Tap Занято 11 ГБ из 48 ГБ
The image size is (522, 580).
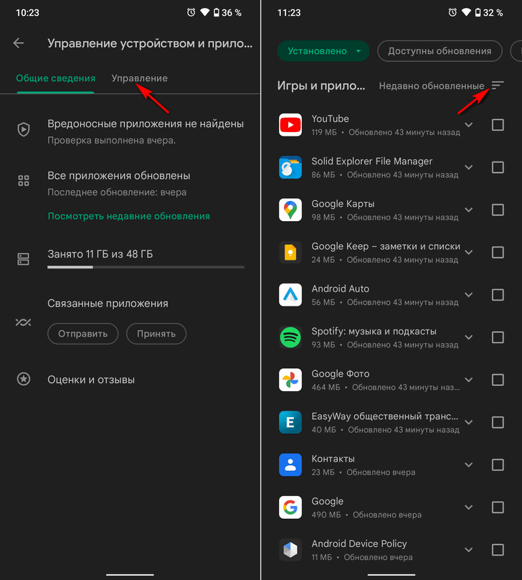point(100,254)
